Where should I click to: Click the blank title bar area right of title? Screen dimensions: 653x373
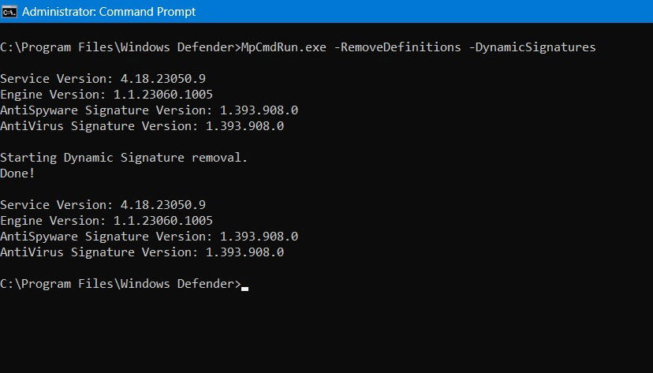(x=434, y=12)
